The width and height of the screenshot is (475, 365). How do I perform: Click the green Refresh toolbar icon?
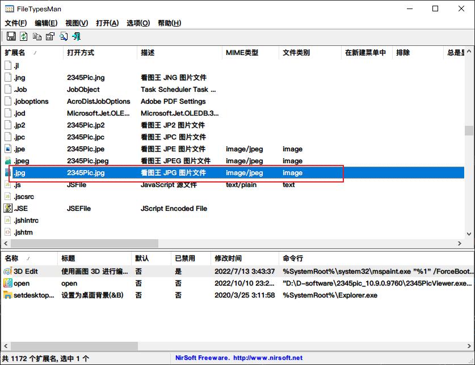click(x=24, y=37)
